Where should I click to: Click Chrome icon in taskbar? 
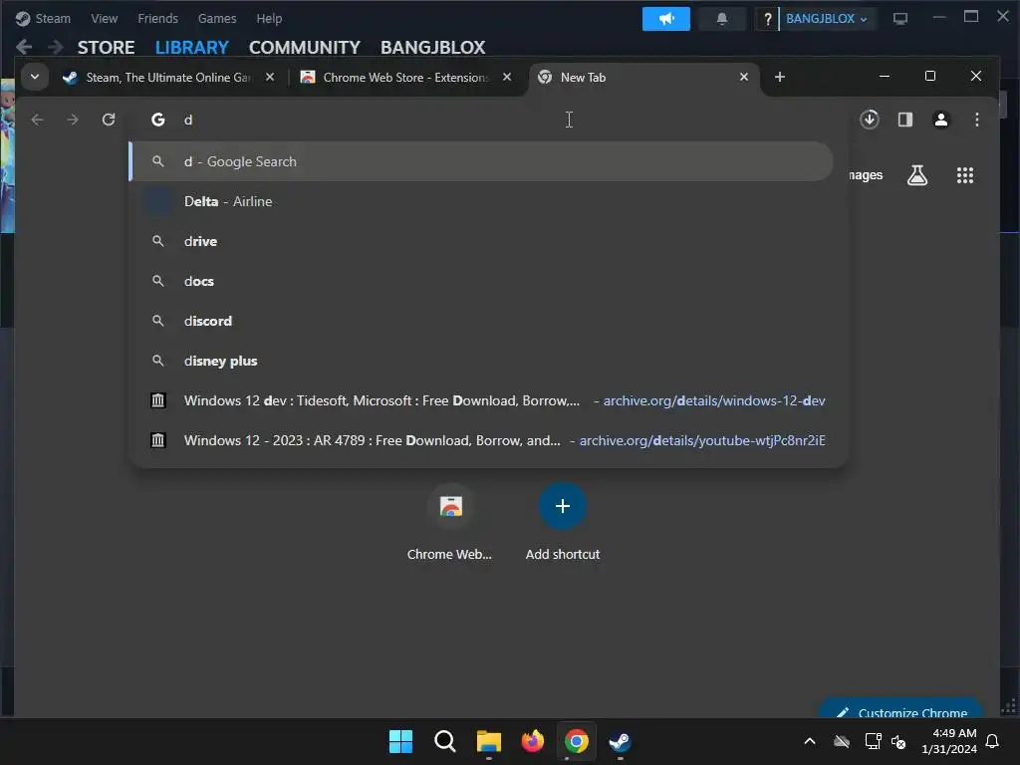click(x=577, y=741)
